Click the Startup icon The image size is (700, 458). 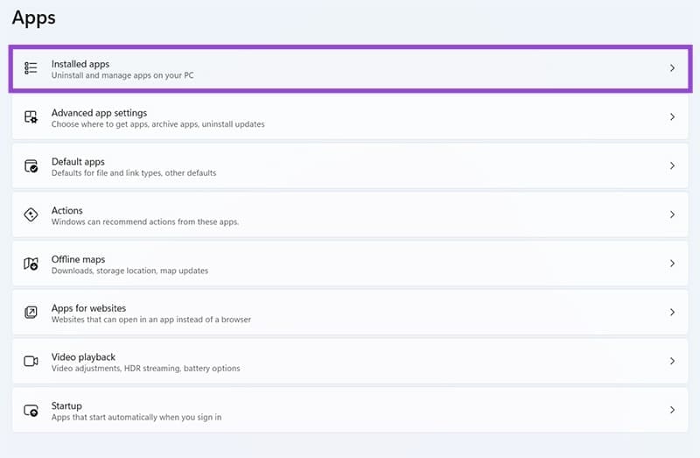point(31,411)
